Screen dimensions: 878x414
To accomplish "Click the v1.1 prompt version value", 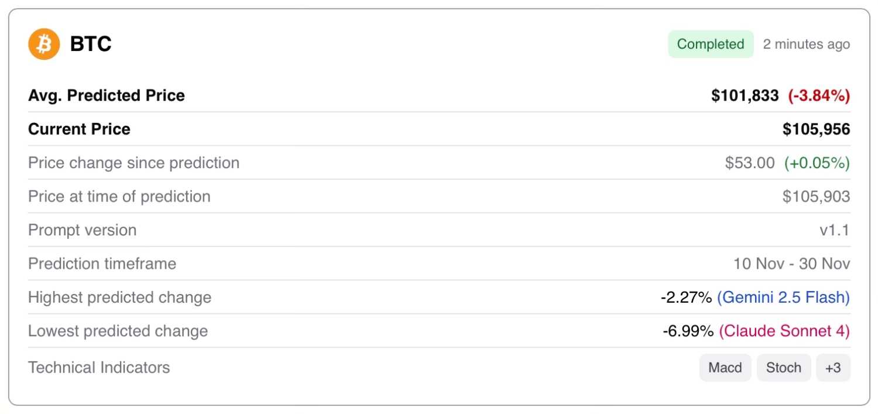I will point(834,230).
